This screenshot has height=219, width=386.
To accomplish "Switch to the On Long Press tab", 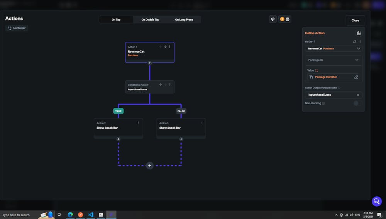I will 184,20.
